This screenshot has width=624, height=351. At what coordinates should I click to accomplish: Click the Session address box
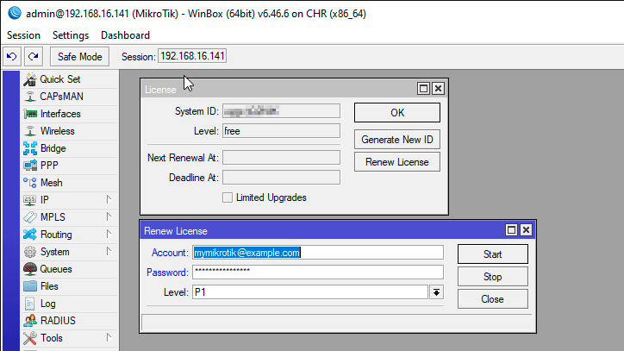(x=192, y=56)
